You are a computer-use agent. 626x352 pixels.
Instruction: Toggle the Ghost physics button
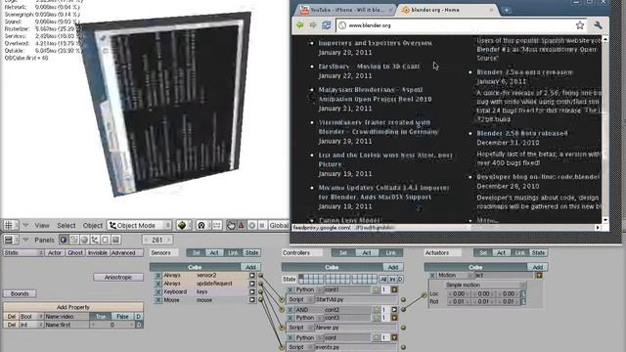coord(75,252)
